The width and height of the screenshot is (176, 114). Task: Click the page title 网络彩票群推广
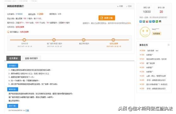click(15, 6)
